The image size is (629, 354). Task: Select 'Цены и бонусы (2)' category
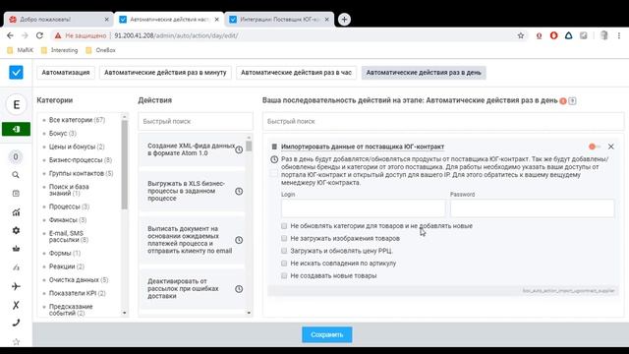[x=77, y=147]
